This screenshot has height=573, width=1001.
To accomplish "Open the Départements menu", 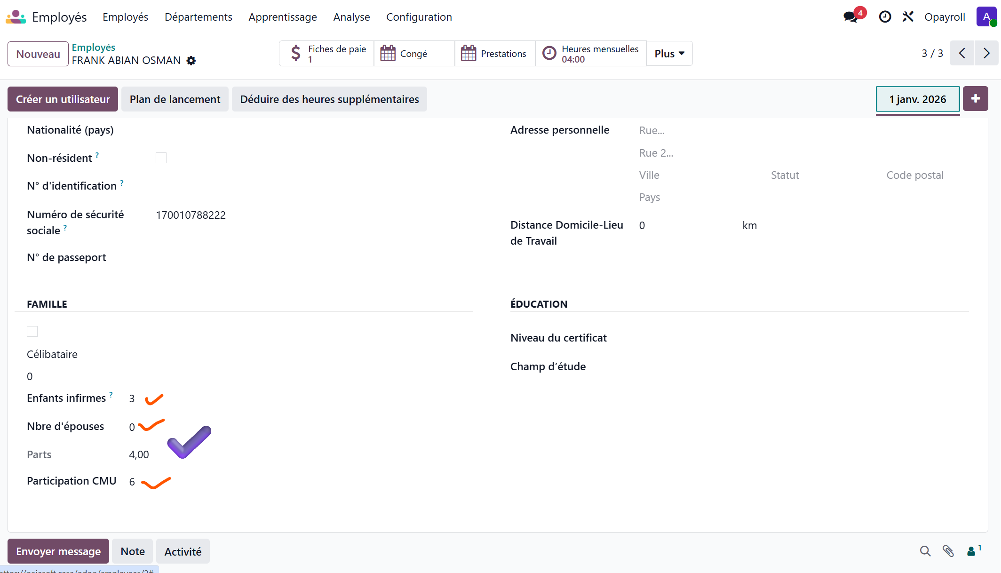I will coord(198,17).
